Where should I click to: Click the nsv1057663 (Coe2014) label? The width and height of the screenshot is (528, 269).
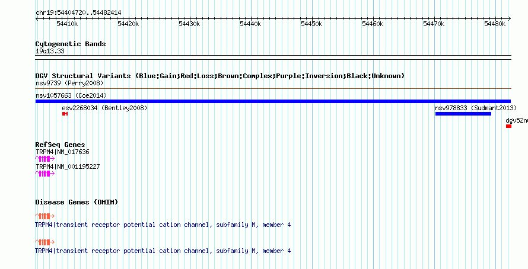point(71,95)
